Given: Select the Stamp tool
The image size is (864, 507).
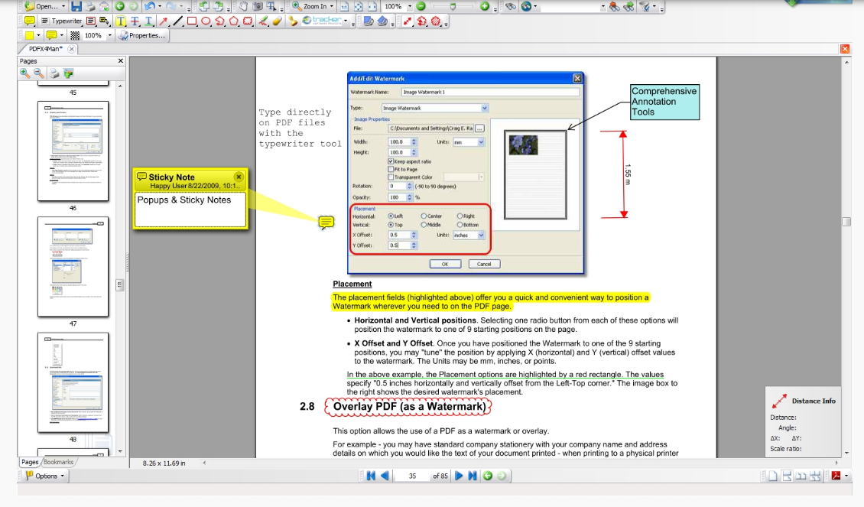Looking at the screenshot, I should pos(293,21).
